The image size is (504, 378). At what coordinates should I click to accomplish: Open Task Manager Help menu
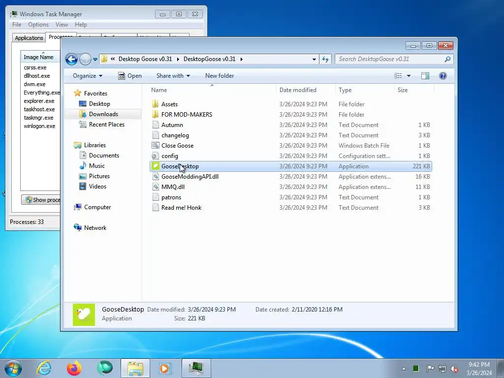pos(81,25)
